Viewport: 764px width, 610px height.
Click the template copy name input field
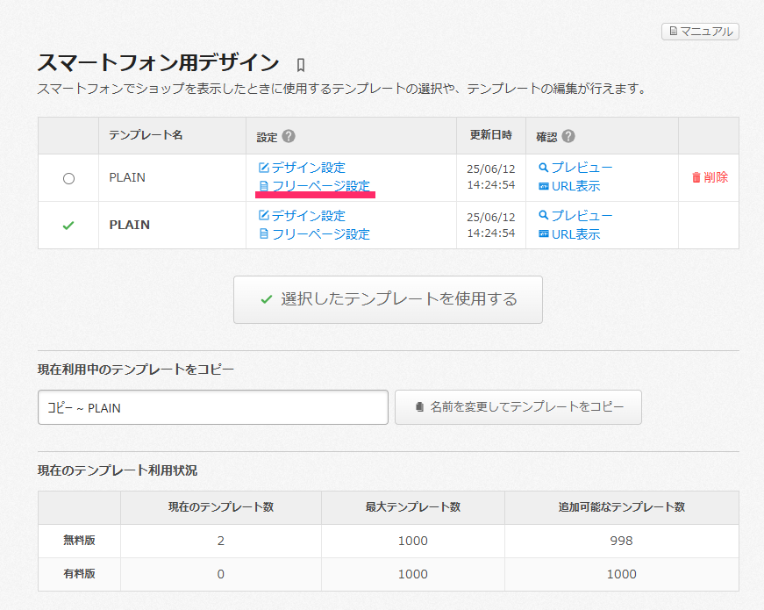pos(212,407)
